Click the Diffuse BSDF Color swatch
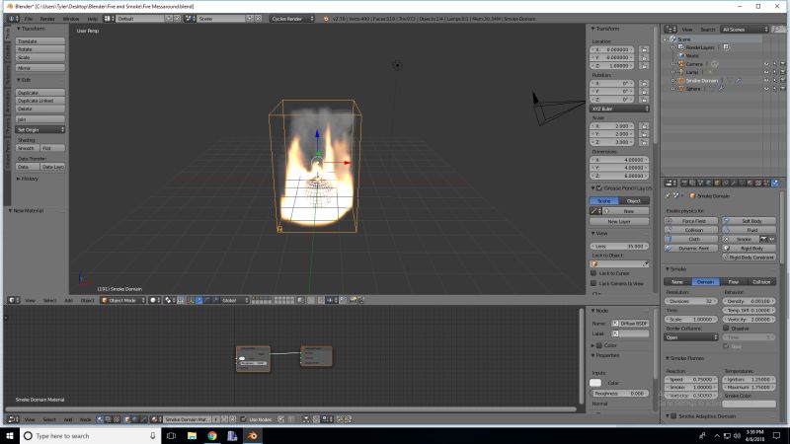The height and width of the screenshot is (444, 790). pos(595,383)
